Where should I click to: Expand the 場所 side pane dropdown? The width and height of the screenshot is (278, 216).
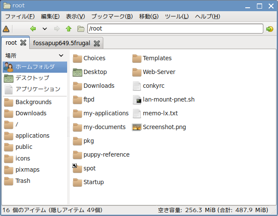(61, 56)
